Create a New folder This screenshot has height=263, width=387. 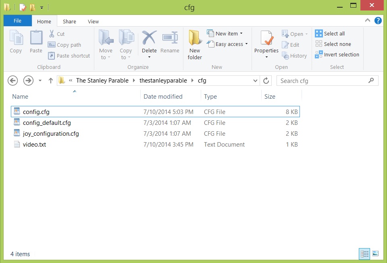pyautogui.click(x=194, y=45)
